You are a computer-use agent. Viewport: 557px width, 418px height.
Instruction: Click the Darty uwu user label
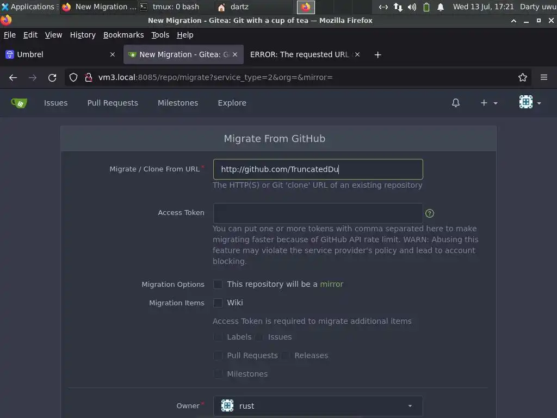tap(538, 7)
